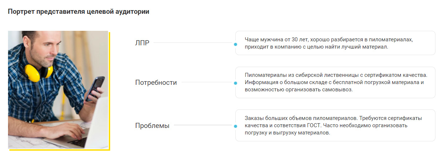The height and width of the screenshot is (162, 442).
Task: Click the connector line after ЛПР
Action: pos(193,43)
